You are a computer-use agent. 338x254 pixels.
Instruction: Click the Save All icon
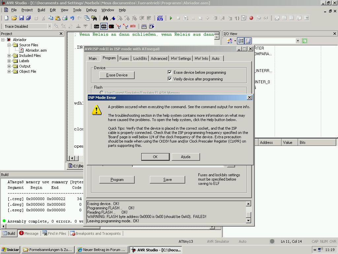coord(28,18)
